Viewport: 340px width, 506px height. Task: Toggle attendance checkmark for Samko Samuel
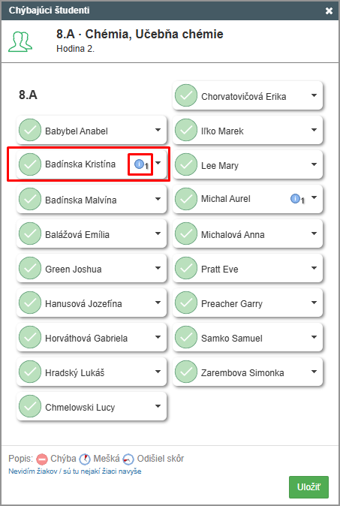point(186,337)
